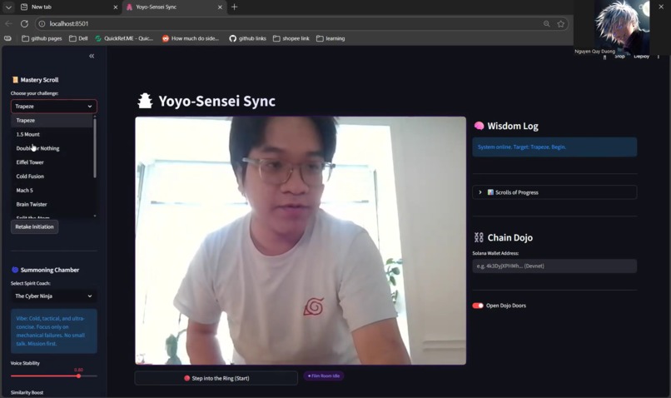Open a new browser tab with plus icon
This screenshot has height=398, width=671.
[x=234, y=7]
